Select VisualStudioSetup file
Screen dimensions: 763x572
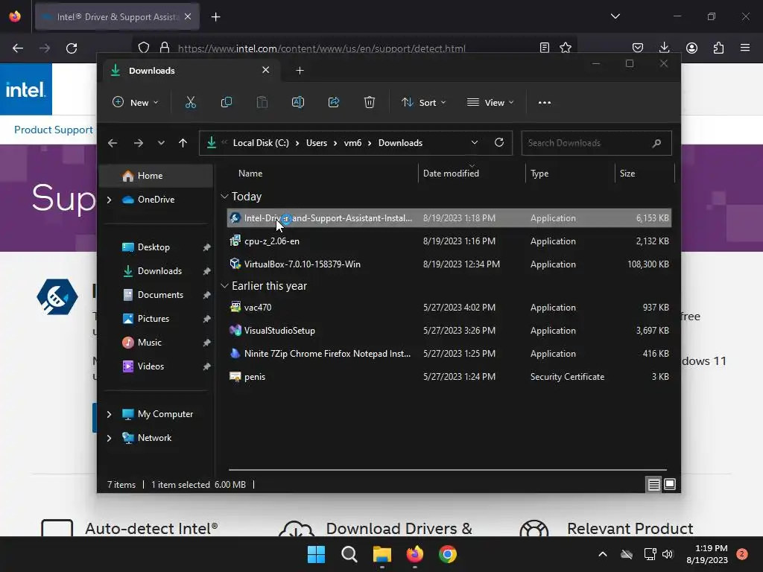[449, 331]
